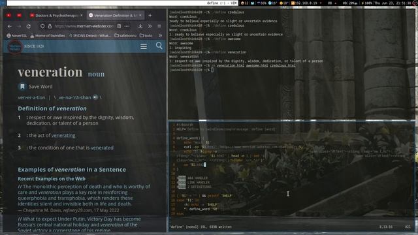Open the second pinned YouTube tab

pos(19,16)
